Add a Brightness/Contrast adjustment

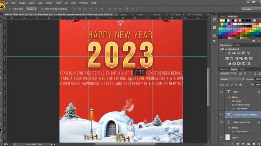coord(229,53)
